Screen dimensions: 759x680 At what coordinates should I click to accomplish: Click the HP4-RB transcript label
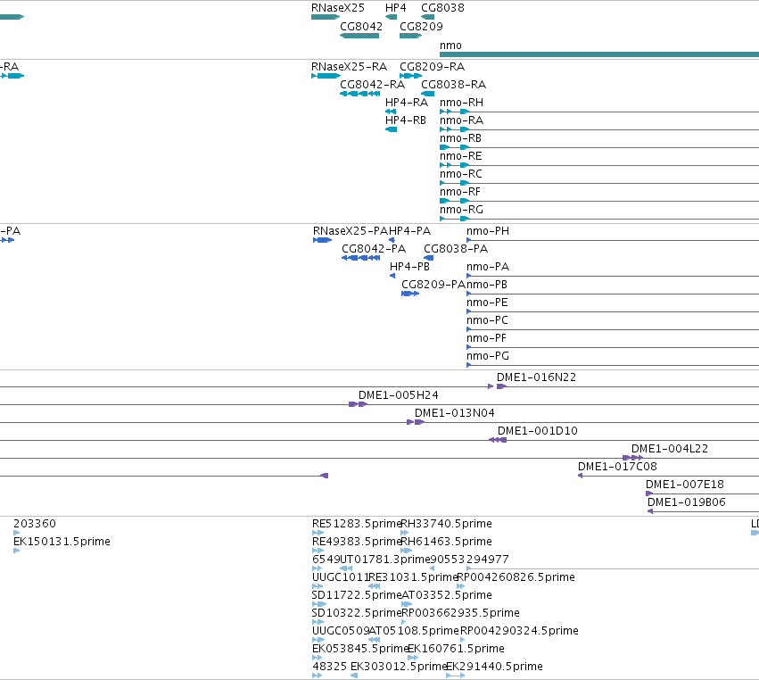[x=406, y=120]
